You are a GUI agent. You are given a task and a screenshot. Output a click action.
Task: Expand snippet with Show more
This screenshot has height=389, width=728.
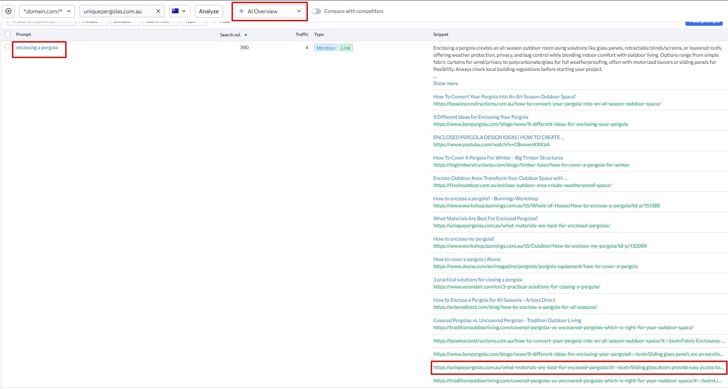[445, 83]
